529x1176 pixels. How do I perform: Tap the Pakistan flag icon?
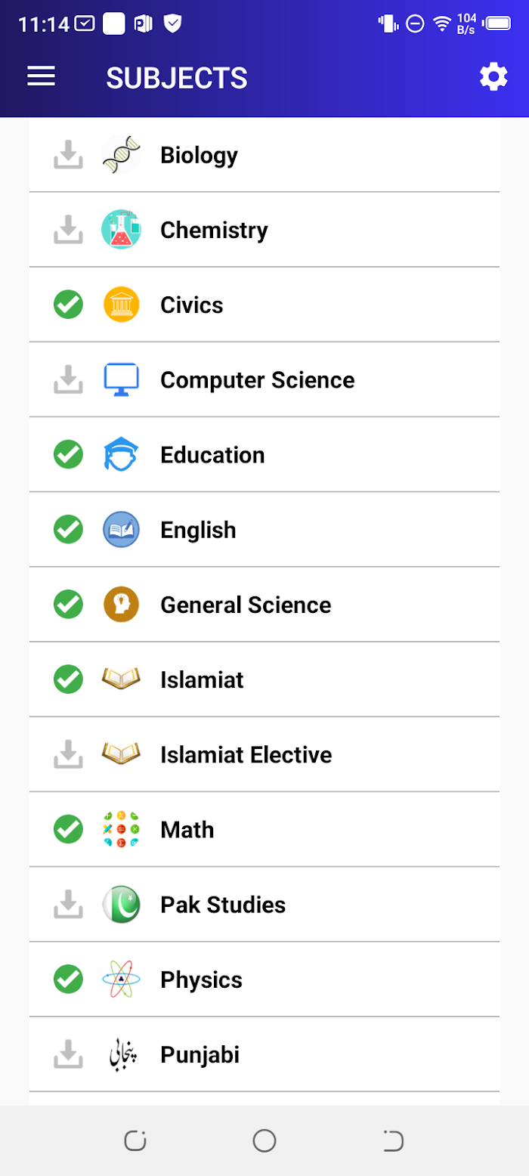(121, 905)
